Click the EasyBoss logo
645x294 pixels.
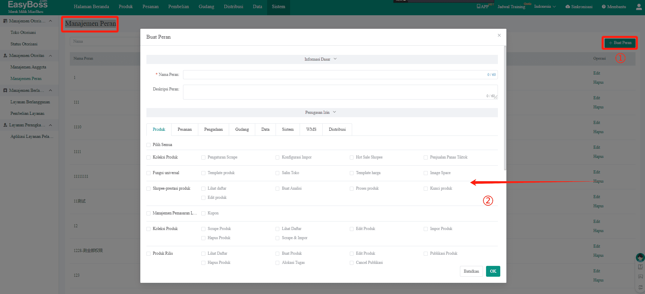point(28,6)
